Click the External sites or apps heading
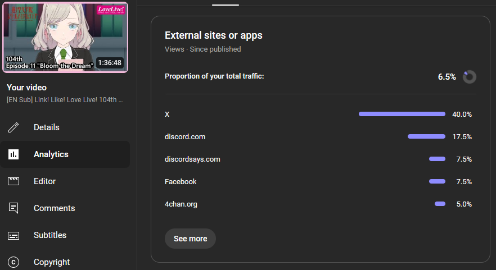The width and height of the screenshot is (496, 270). [214, 35]
